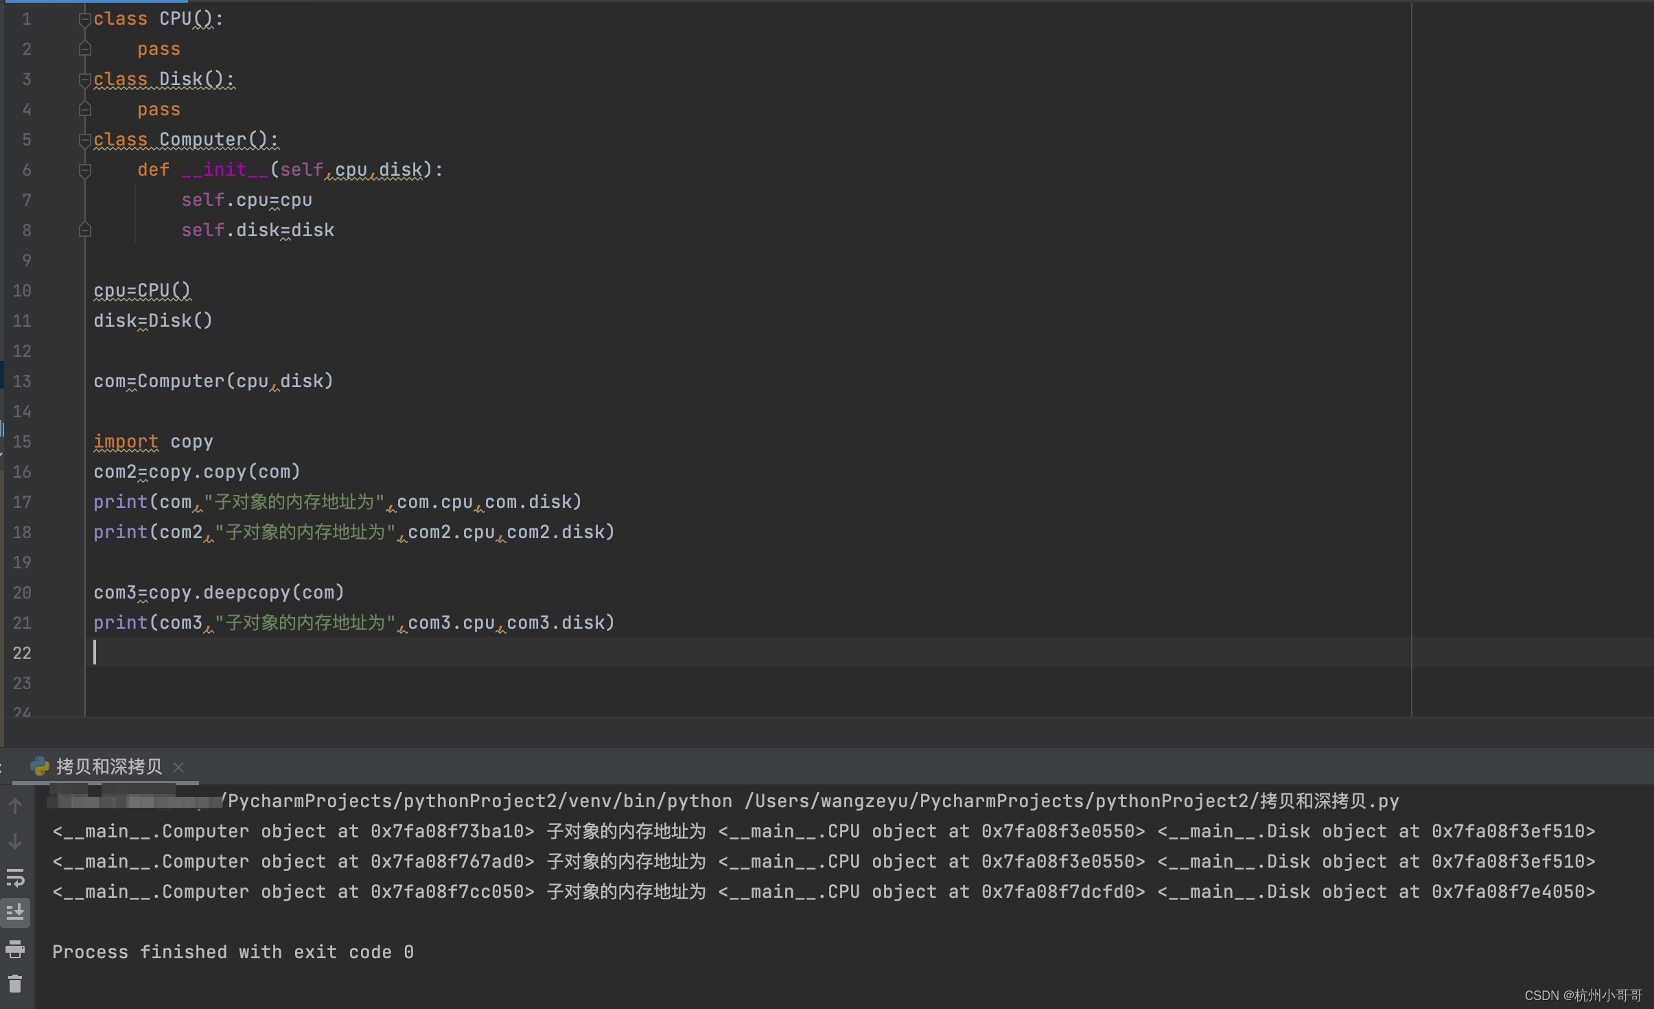
Task: Navigate down the stack trace
Action: pos(16,842)
